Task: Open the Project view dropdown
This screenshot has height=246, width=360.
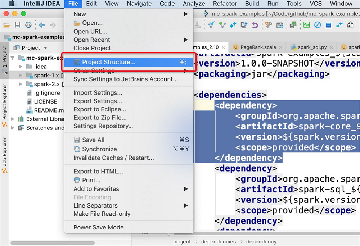Action: click(45, 48)
